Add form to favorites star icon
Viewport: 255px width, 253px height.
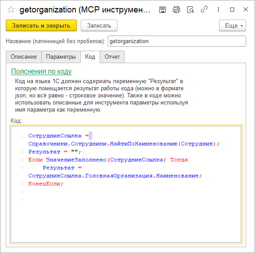(x=11, y=9)
